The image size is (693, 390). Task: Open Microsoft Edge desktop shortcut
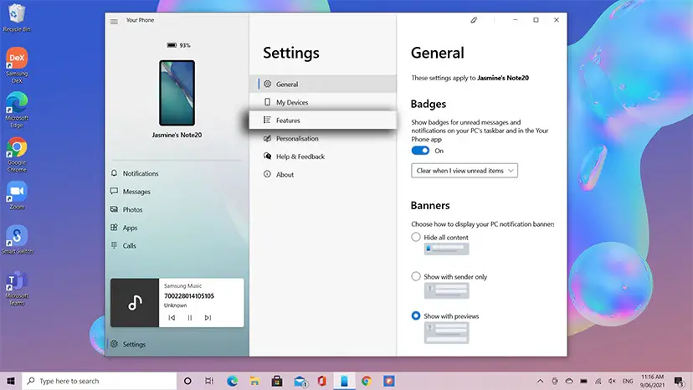pyautogui.click(x=17, y=110)
